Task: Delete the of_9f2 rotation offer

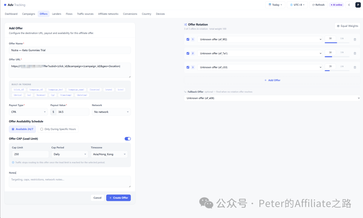Action: (355, 40)
